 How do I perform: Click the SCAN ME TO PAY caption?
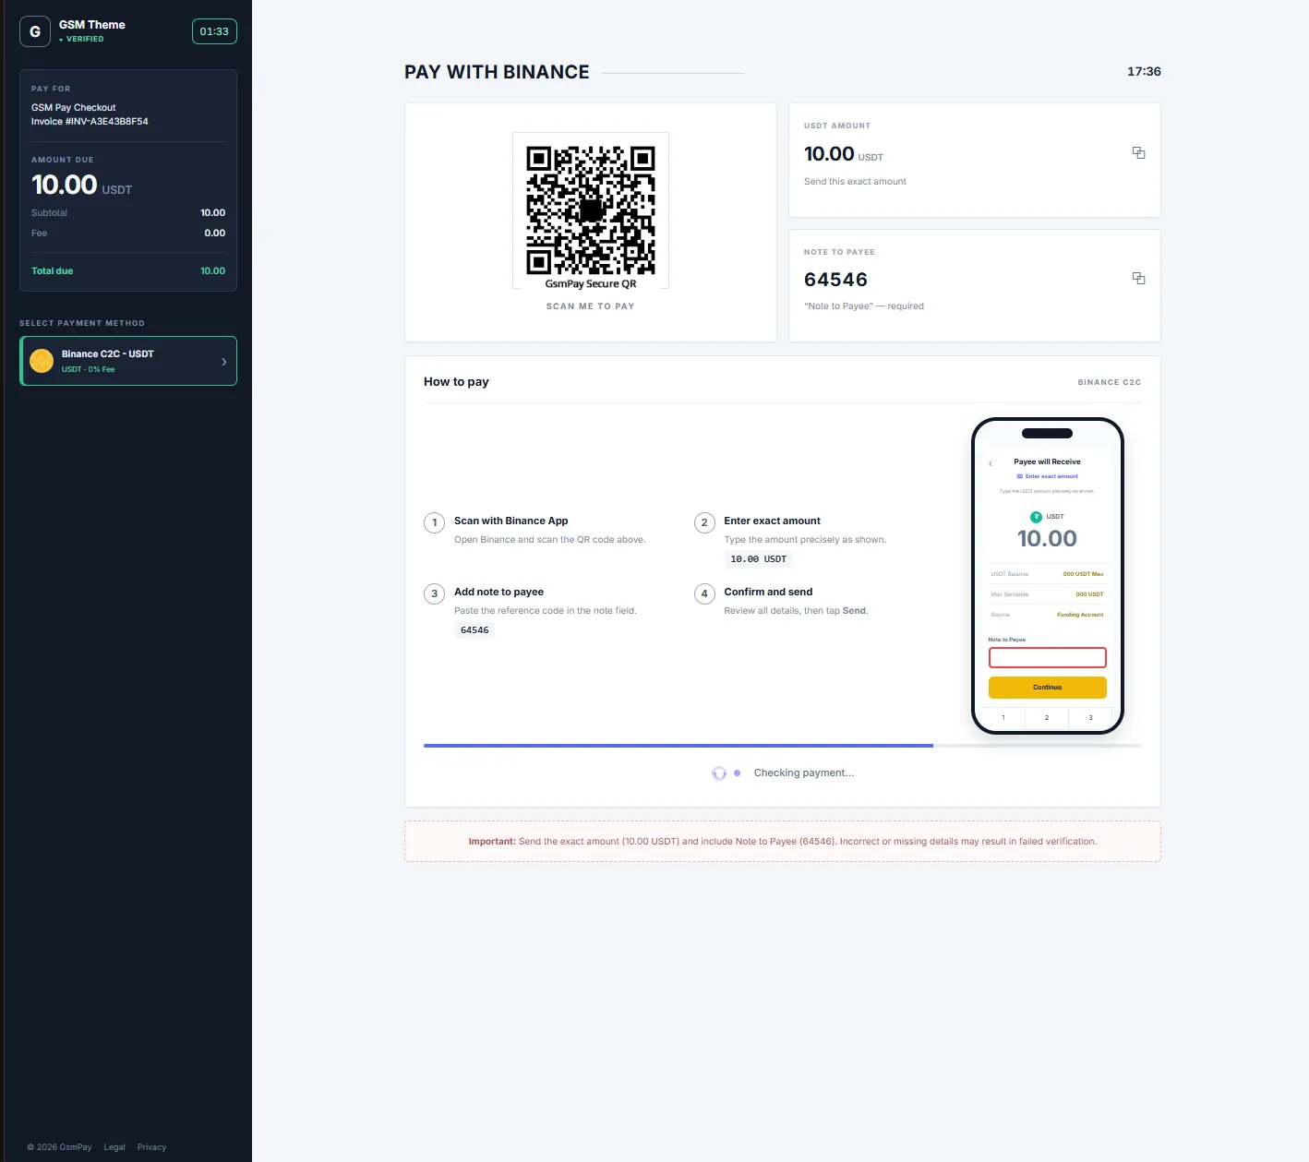[x=591, y=306]
